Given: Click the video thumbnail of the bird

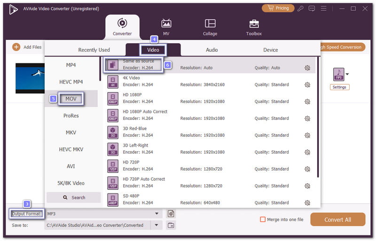Looking at the screenshot, I should (x=30, y=78).
